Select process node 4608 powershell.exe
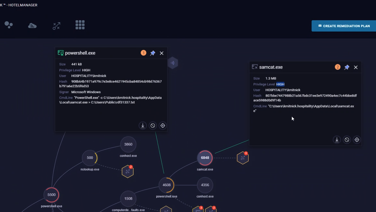Viewport: 376px width, 212px height. (x=166, y=185)
